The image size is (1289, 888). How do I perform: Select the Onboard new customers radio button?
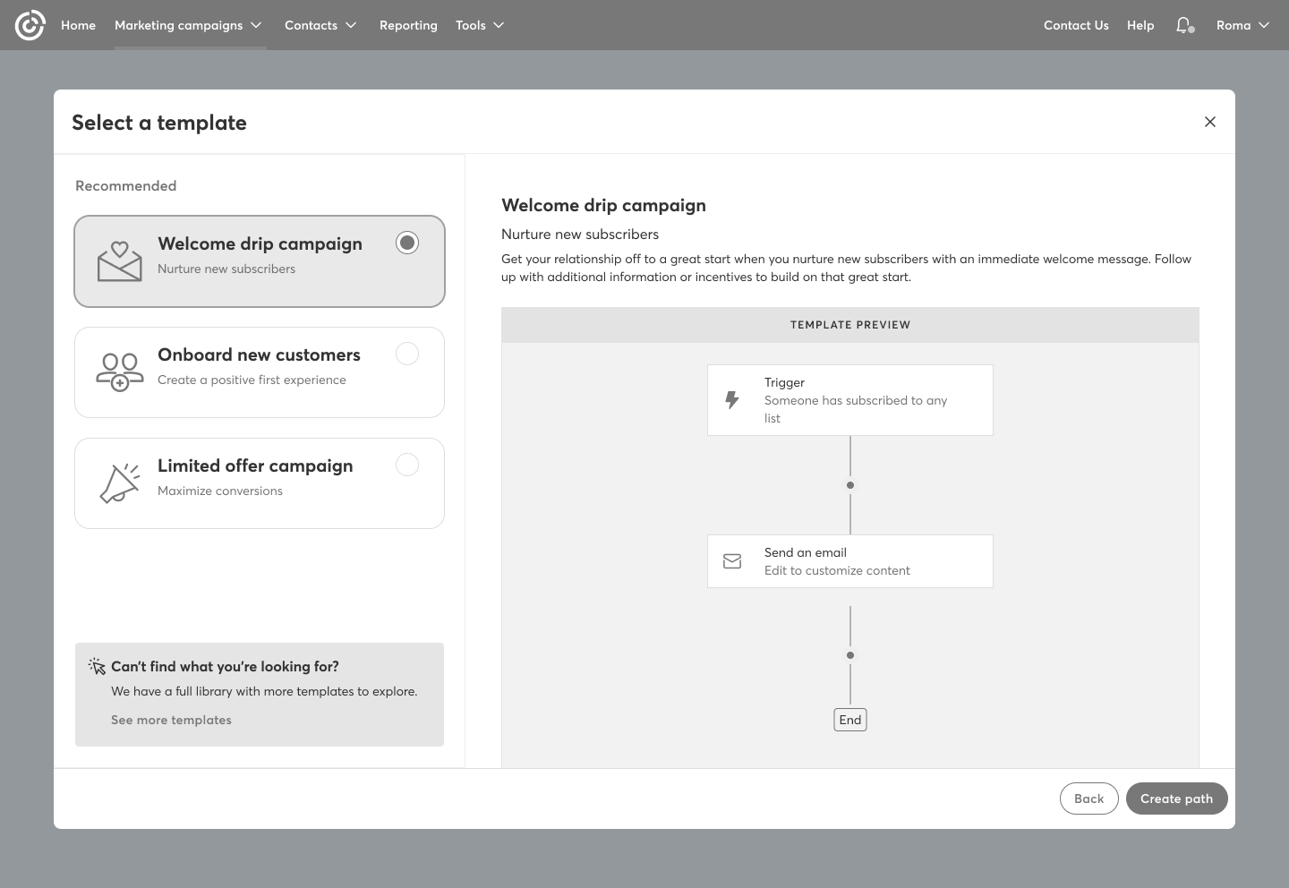coord(407,354)
